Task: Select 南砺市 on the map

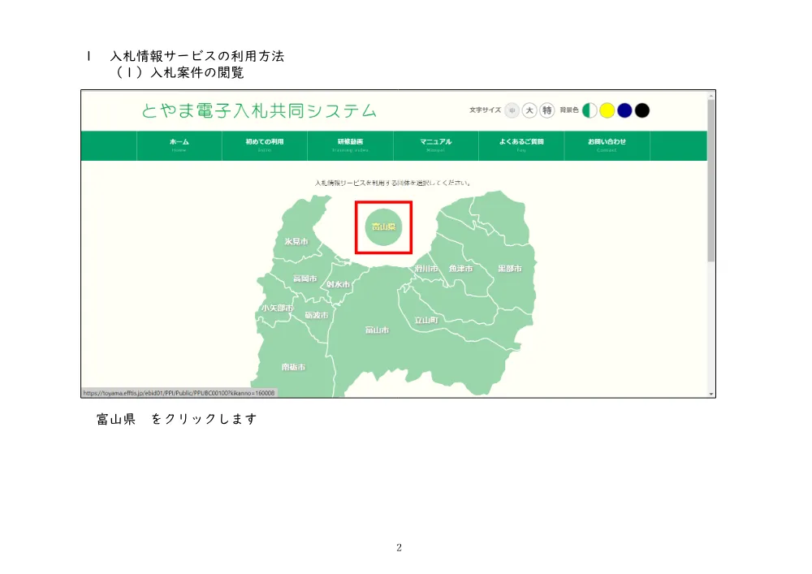Action: coord(294,367)
